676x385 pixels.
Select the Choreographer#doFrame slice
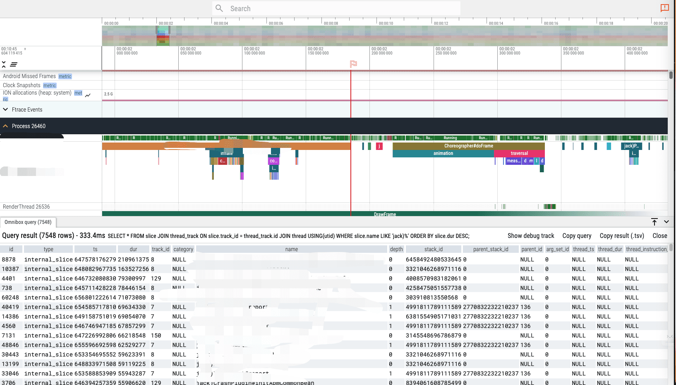(468, 146)
